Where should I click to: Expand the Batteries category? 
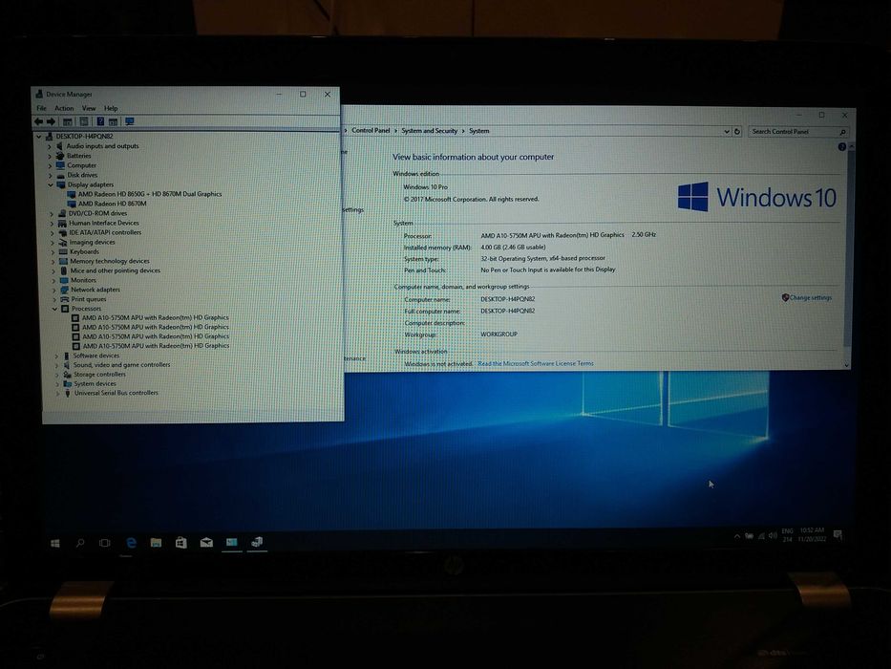50,156
